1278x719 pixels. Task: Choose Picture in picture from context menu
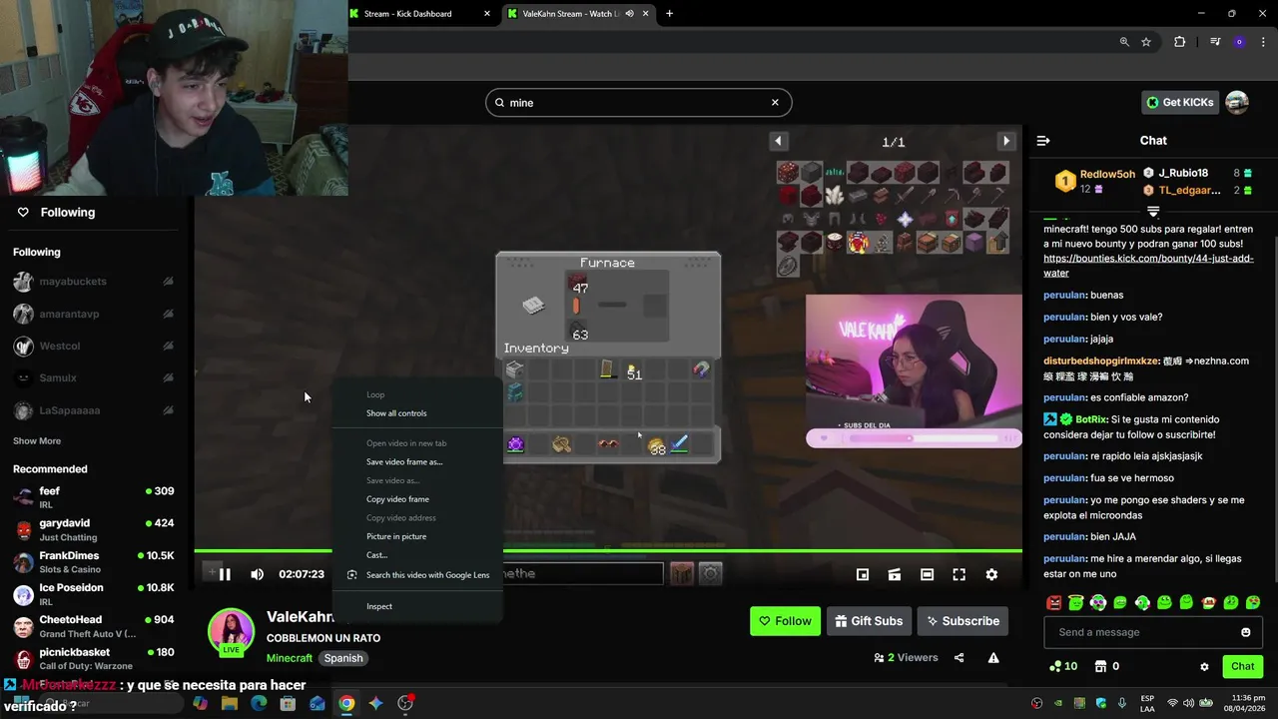click(x=396, y=536)
